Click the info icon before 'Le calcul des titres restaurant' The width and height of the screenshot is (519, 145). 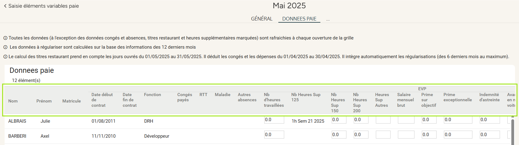coord(5,57)
